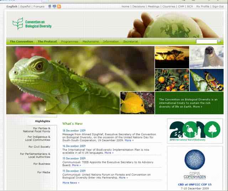Image resolution: width=228 pixels, height=191 pixels.
Task: Click the 2010 International Year of Biodiversity banner
Action: 195,131
